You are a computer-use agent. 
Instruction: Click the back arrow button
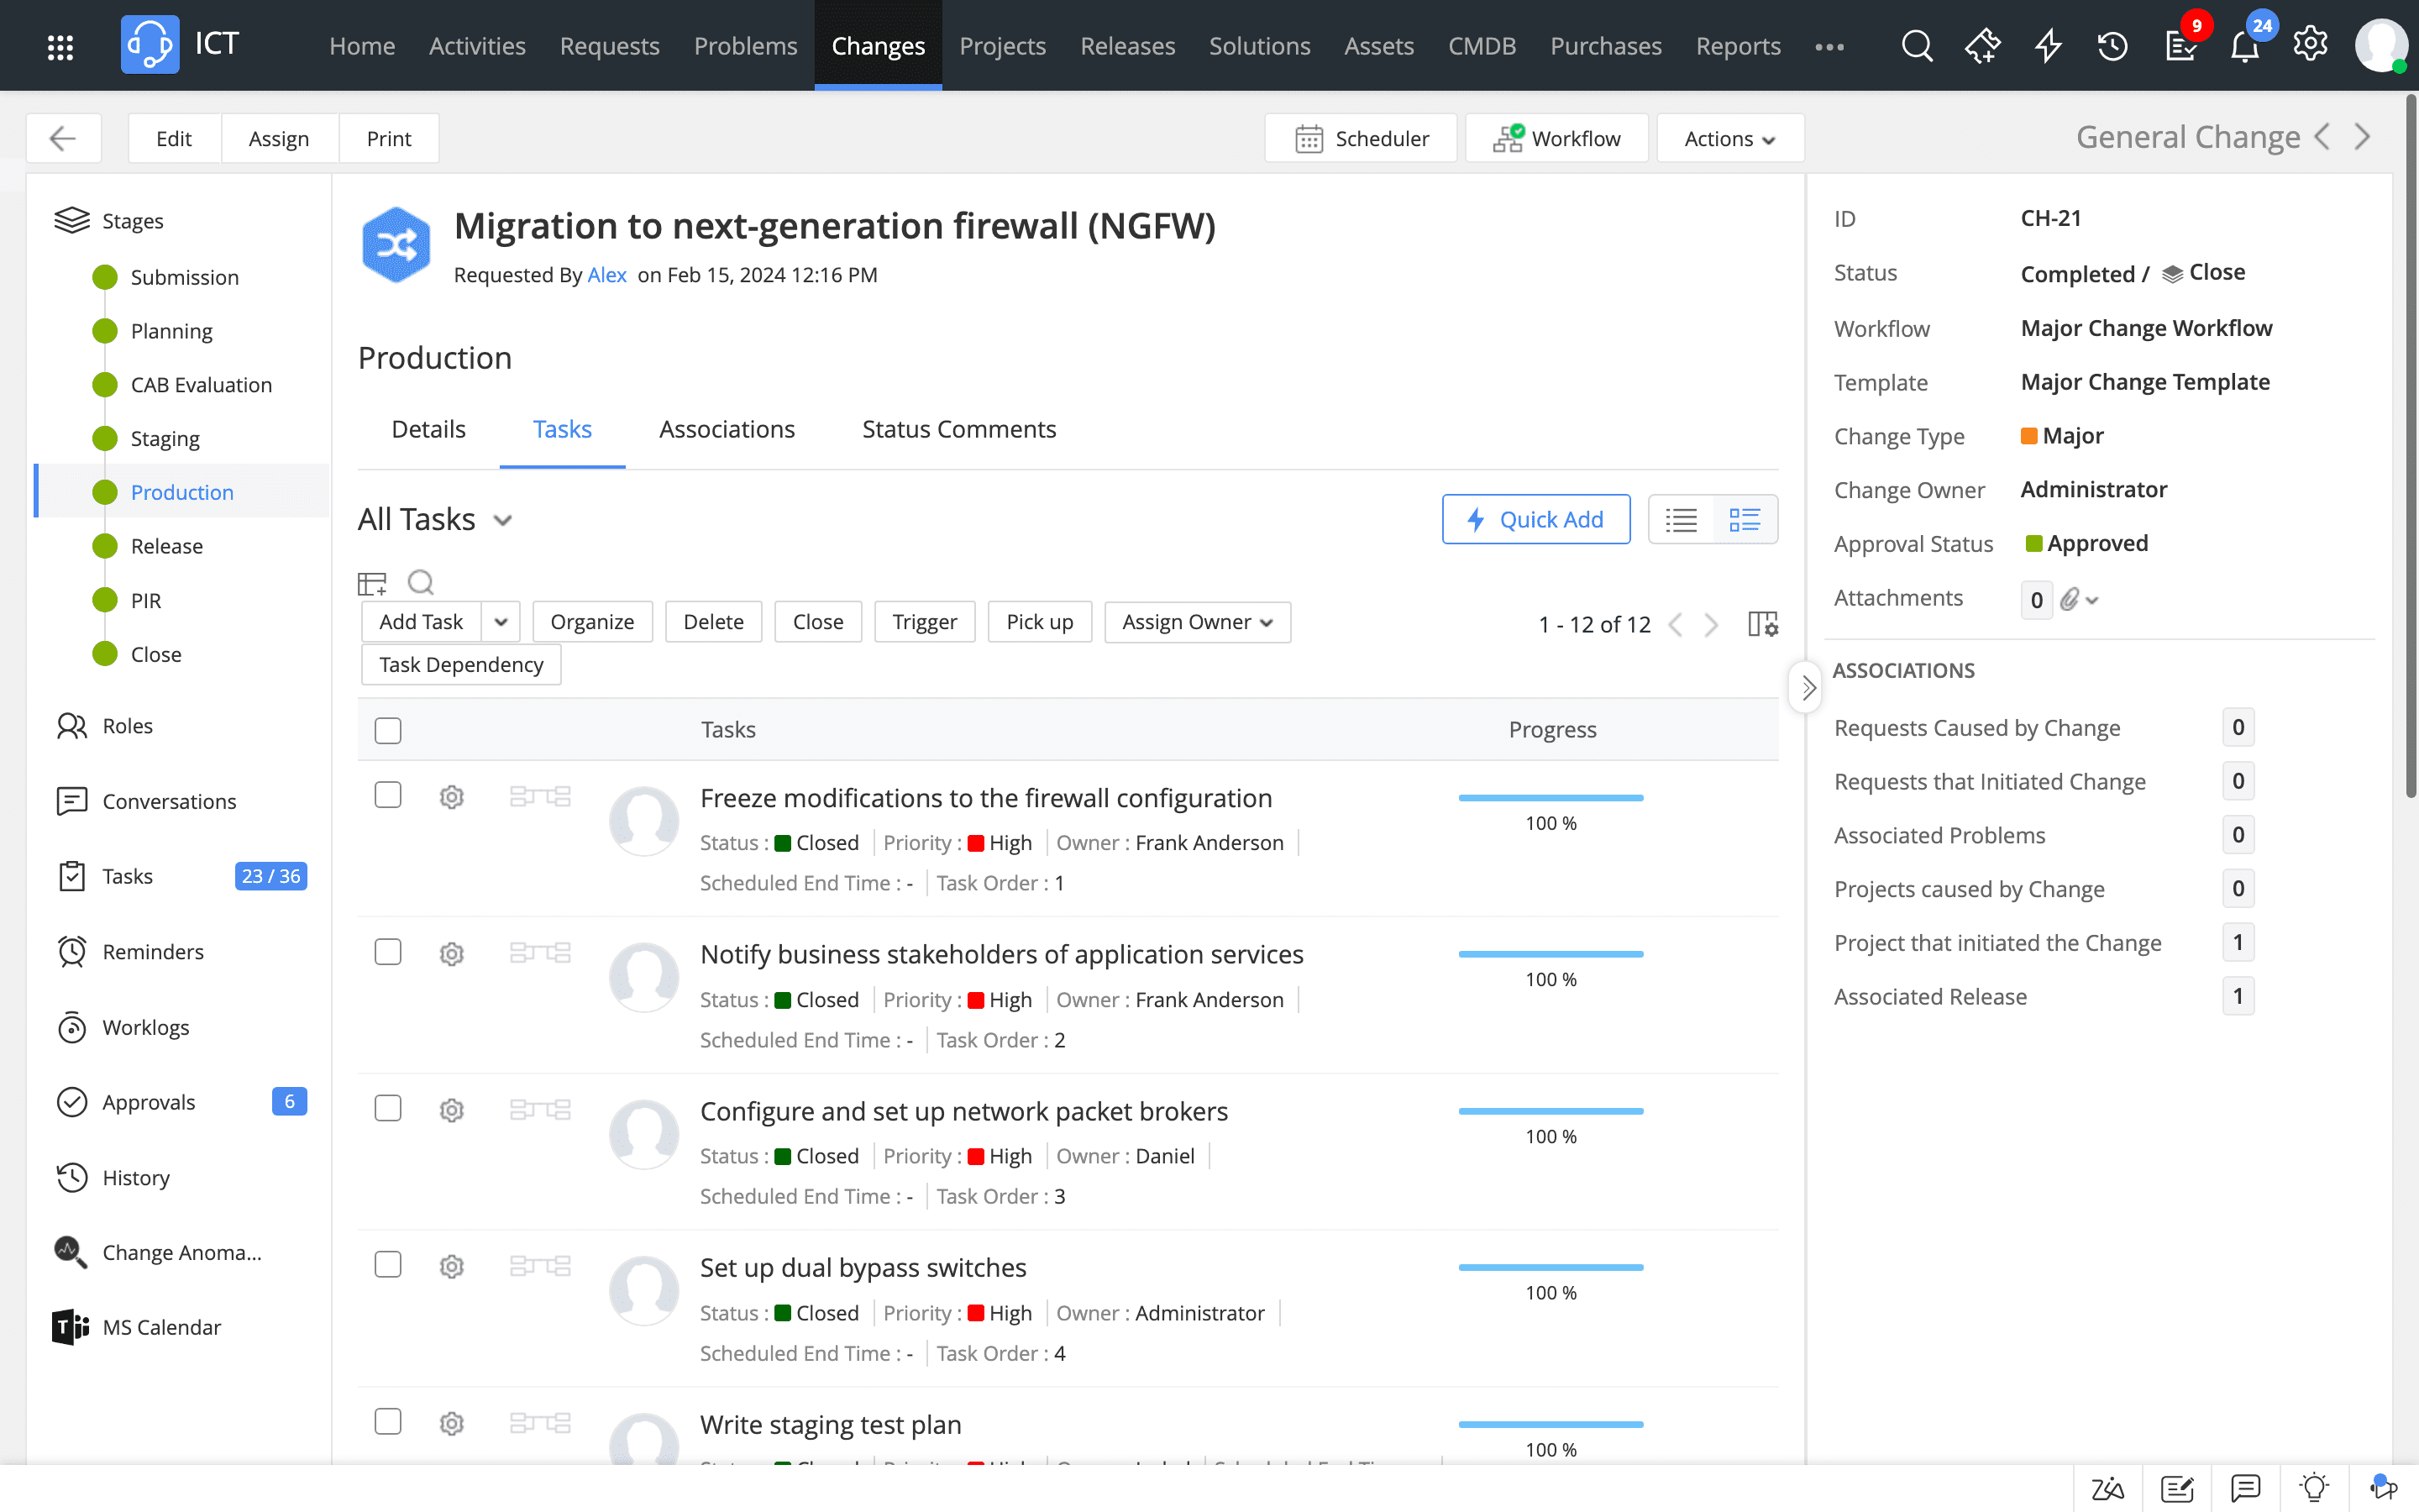(x=63, y=138)
